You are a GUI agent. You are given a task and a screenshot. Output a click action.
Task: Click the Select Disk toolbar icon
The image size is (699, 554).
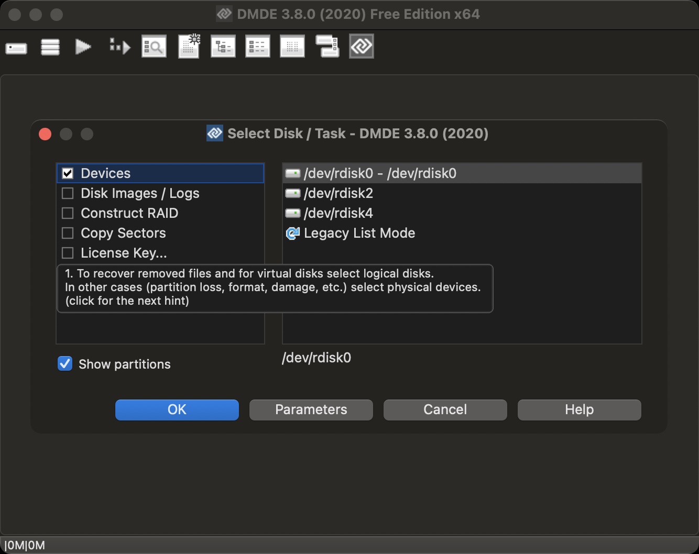(16, 48)
